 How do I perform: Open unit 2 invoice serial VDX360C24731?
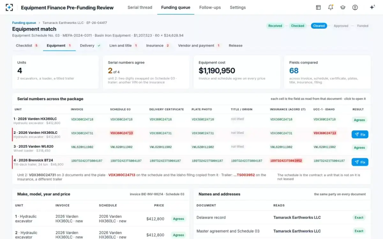coord(82,133)
